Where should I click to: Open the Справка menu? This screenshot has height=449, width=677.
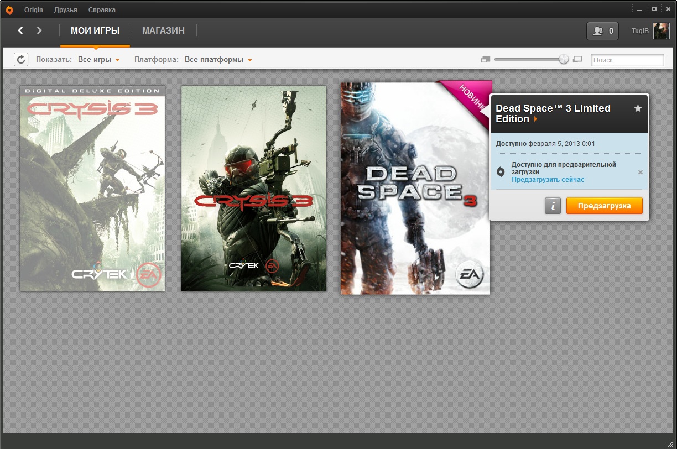point(102,10)
